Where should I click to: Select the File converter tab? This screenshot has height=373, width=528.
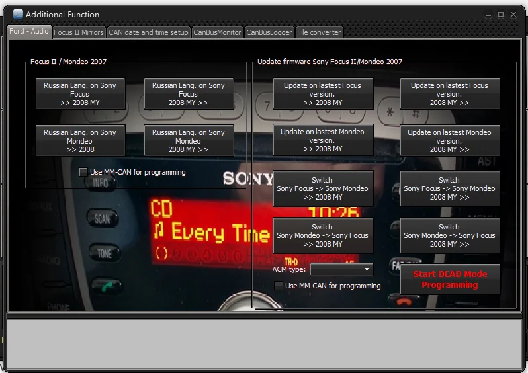tap(319, 32)
